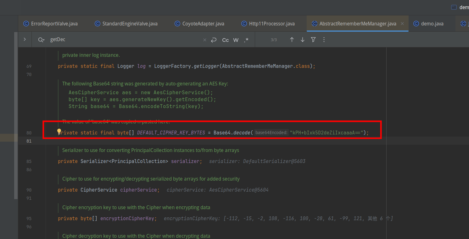Viewport: 469px width, 239px height.
Task: Click DEFAULT_CIPHER_KEY_BYTES constant name
Action: (171, 133)
